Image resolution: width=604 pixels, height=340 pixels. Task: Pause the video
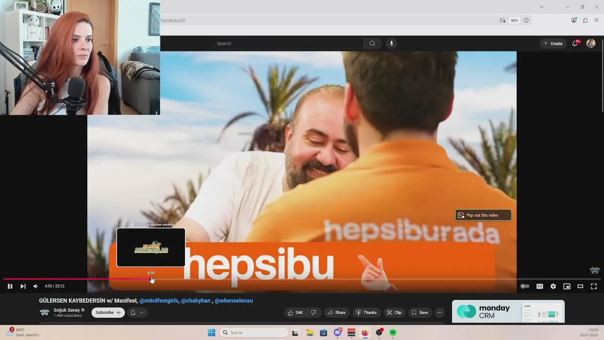pyautogui.click(x=10, y=286)
